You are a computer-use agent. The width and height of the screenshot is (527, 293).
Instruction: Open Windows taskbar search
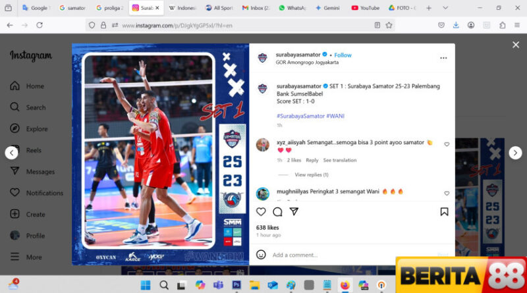coord(164,285)
